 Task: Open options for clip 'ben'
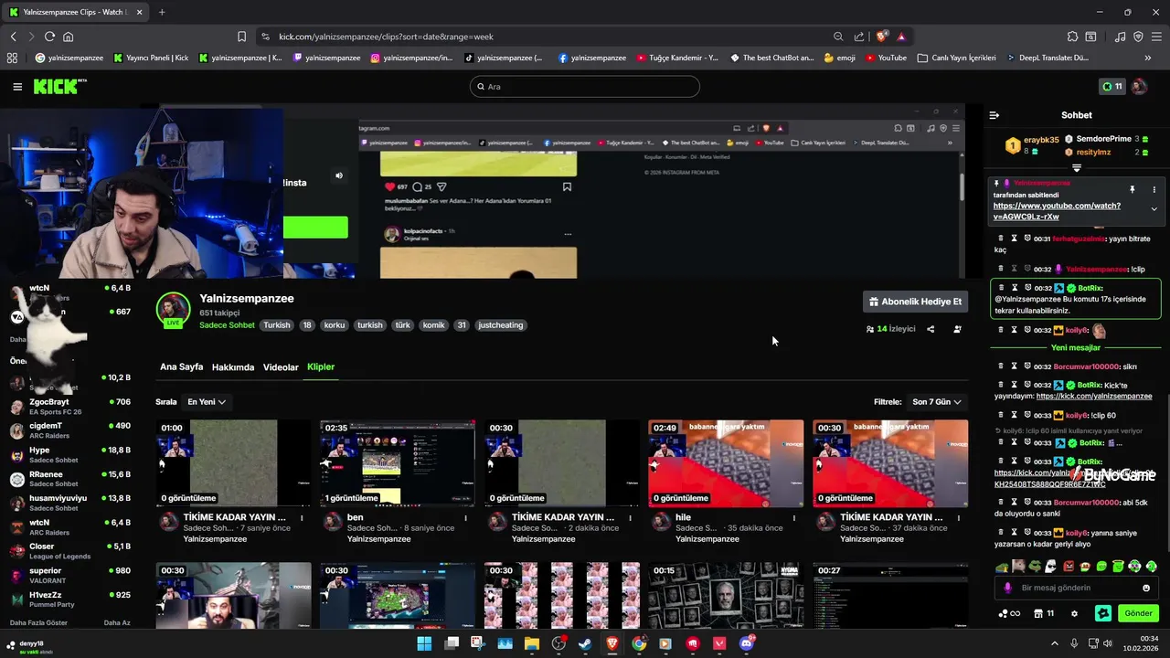click(465, 518)
